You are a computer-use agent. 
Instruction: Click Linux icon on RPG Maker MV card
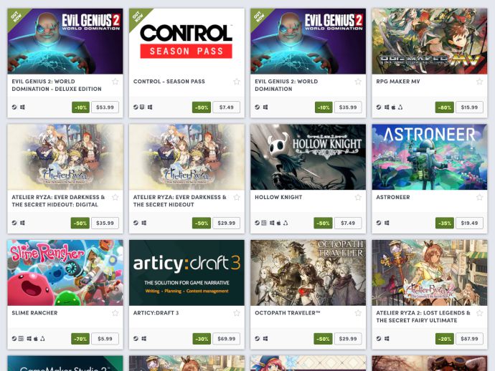pos(400,107)
